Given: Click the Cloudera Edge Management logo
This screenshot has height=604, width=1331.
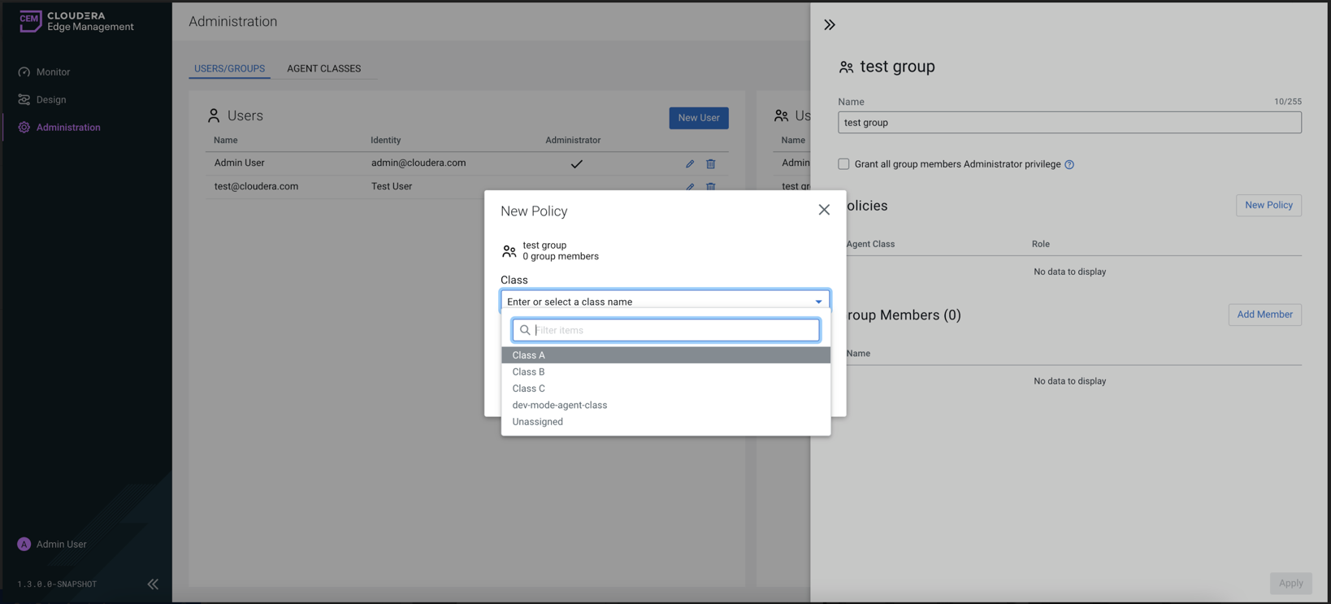Looking at the screenshot, I should 76,21.
